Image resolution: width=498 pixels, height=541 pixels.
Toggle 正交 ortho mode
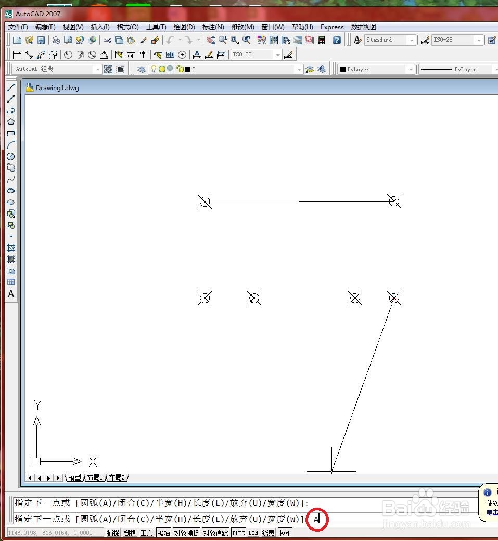pos(147,533)
